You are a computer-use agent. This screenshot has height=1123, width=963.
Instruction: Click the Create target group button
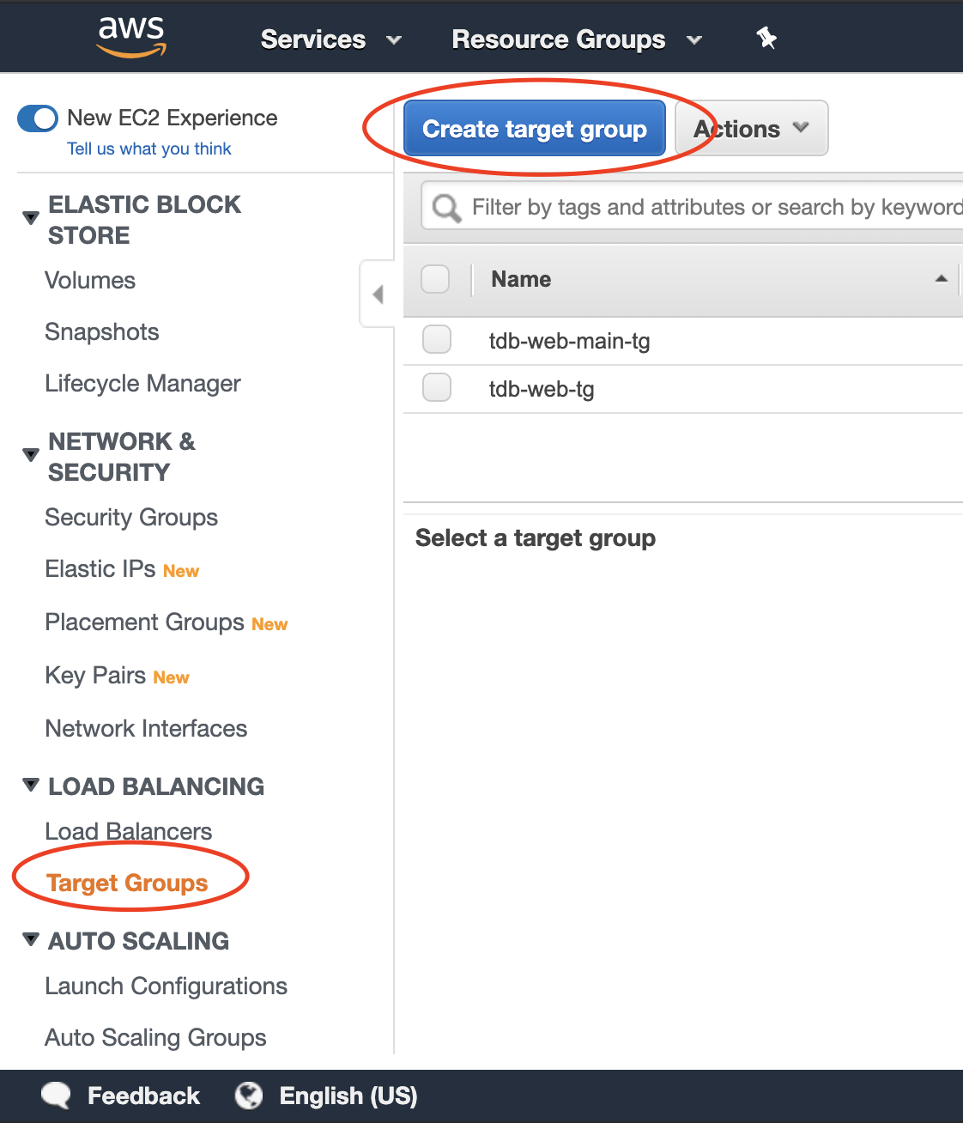click(x=534, y=129)
